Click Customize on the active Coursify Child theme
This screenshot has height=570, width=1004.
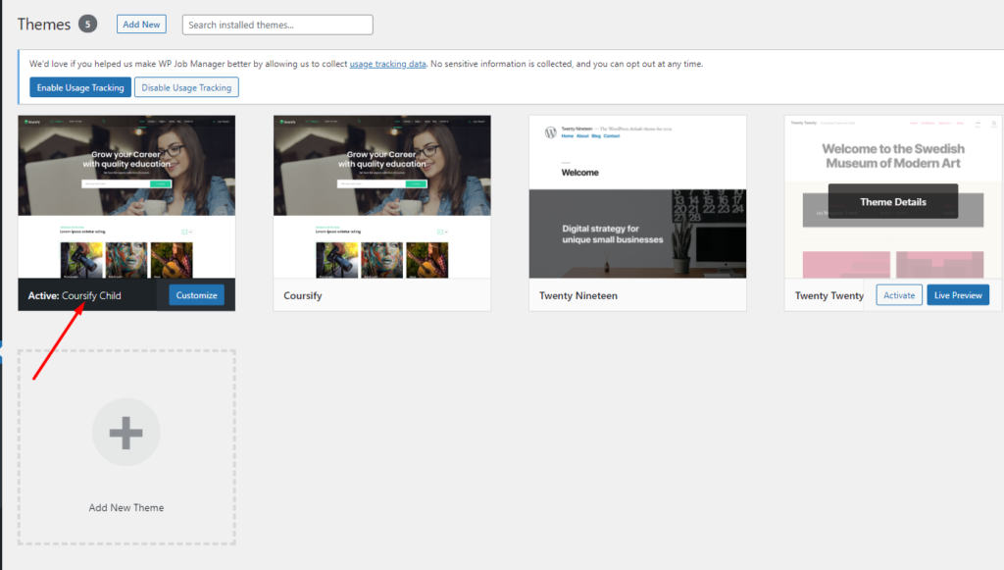[x=196, y=295]
